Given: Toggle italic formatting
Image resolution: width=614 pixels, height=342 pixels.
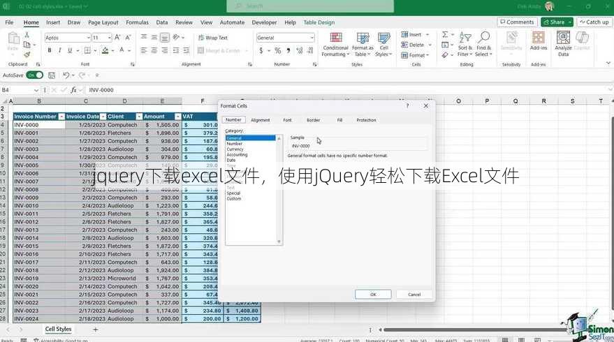Looking at the screenshot, I should [x=59, y=50].
